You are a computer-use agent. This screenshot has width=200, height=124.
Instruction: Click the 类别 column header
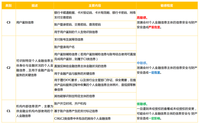click(9, 6)
